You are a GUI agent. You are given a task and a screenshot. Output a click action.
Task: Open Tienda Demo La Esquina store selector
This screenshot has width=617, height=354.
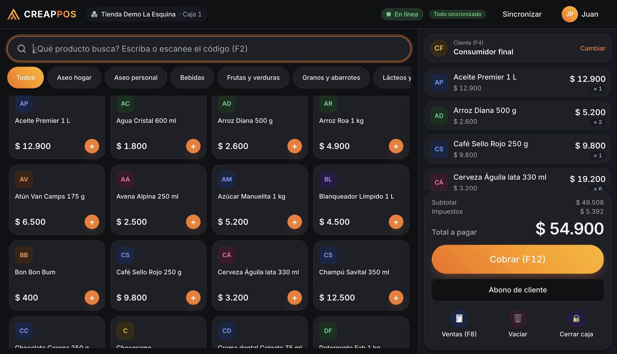146,14
